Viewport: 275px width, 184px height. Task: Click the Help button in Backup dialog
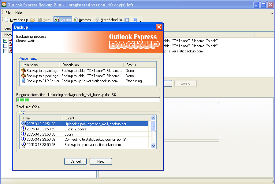pos(101,161)
